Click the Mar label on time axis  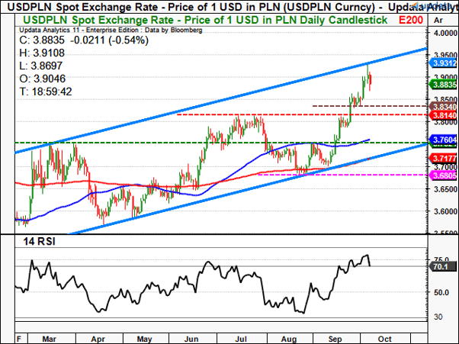49,339
